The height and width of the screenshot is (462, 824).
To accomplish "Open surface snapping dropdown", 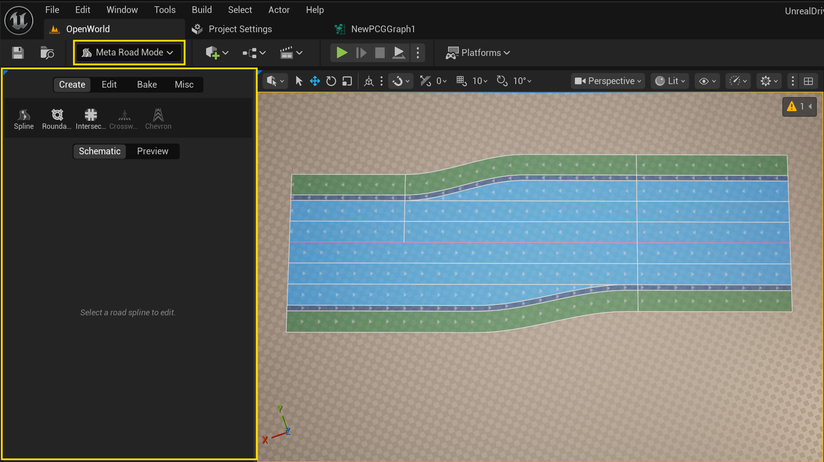I will (x=401, y=81).
